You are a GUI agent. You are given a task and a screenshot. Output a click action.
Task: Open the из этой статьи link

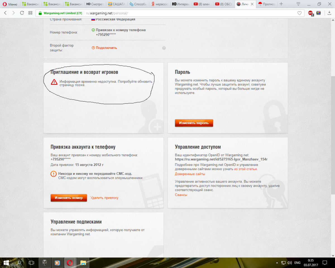click(x=246, y=169)
